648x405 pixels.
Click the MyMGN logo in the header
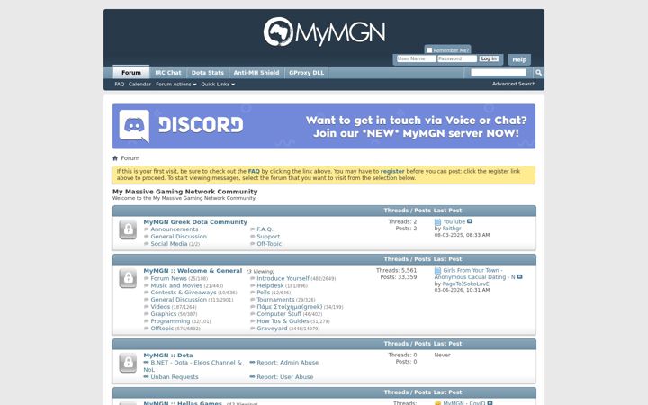[x=324, y=31]
